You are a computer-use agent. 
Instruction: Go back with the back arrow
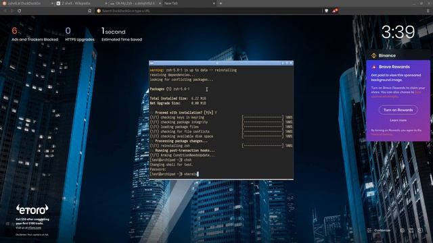click(x=5, y=11)
